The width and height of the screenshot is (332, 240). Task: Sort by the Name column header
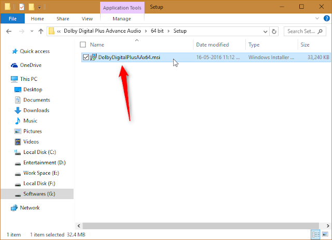97,45
